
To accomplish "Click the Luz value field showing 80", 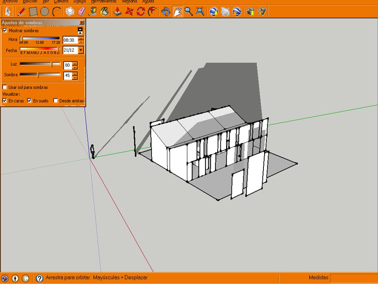I will pyautogui.click(x=68, y=65).
